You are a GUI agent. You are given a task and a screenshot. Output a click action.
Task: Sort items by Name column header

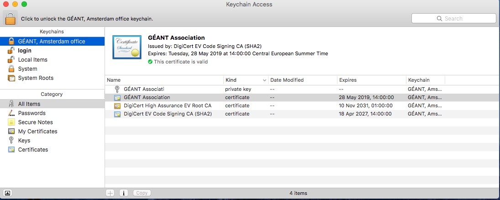tap(163, 80)
